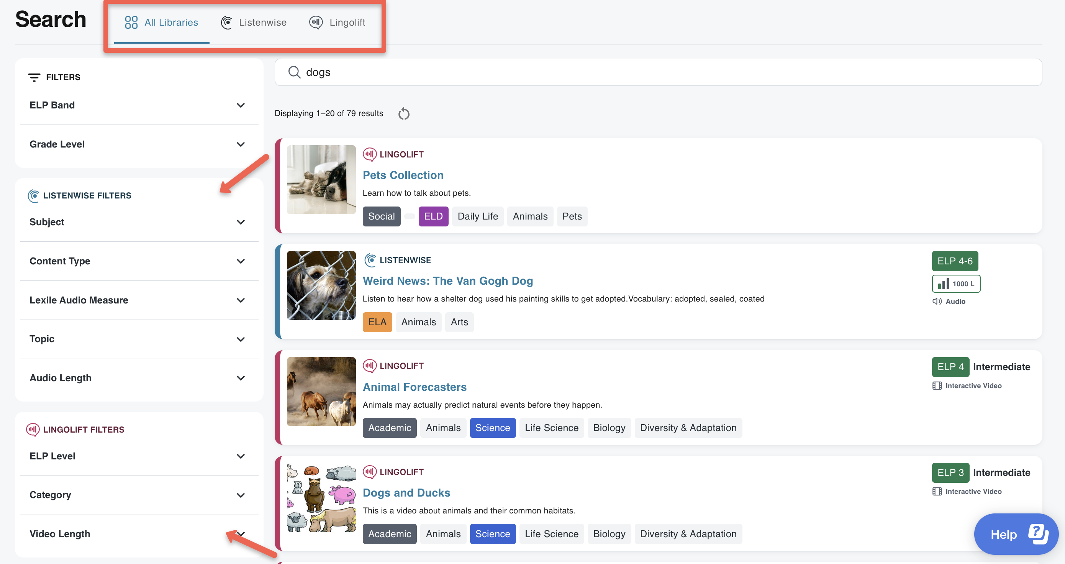1065x564 pixels.
Task: Click the orange ELA tag
Action: pyautogui.click(x=377, y=322)
